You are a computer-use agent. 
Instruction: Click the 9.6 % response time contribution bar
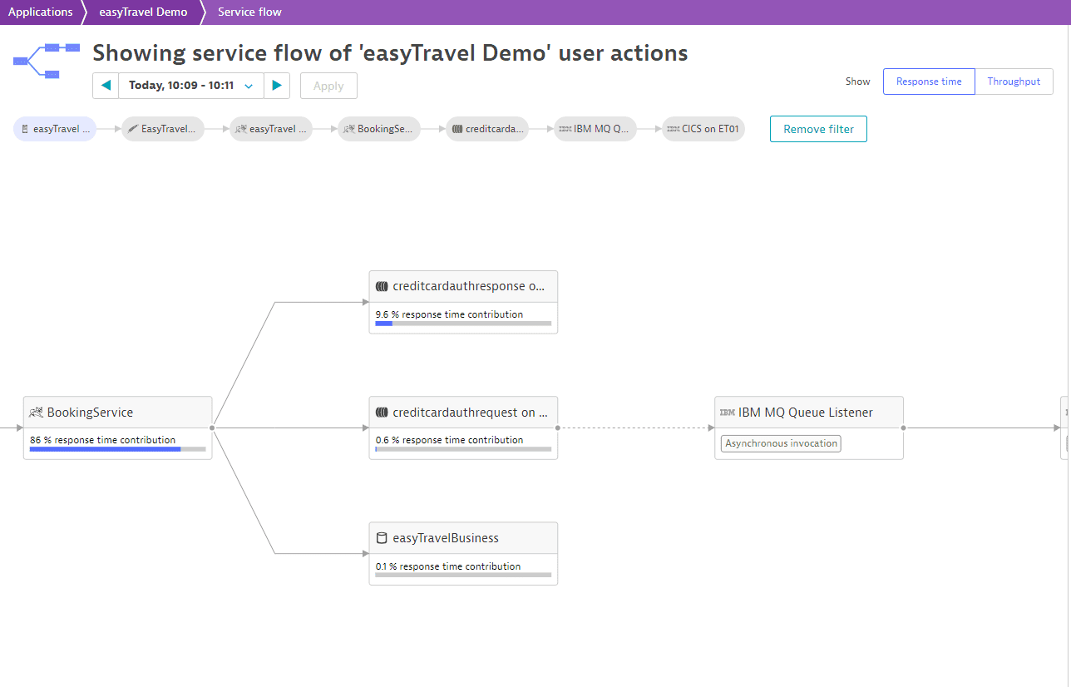point(463,324)
